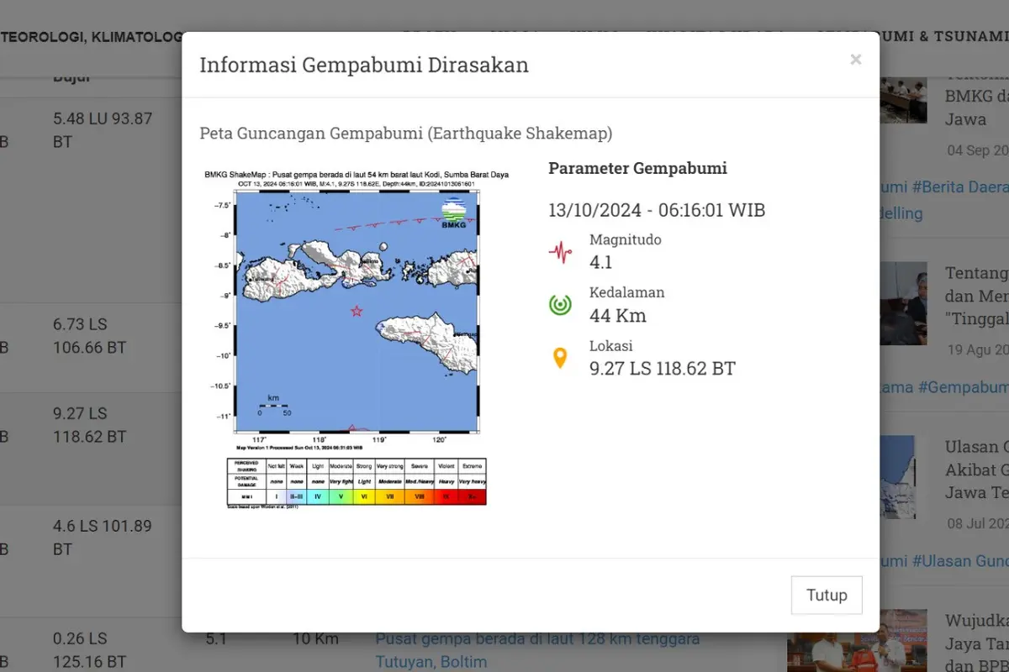The image size is (1009, 672).
Task: Open the earthquake shakemap image
Action: 357,339
